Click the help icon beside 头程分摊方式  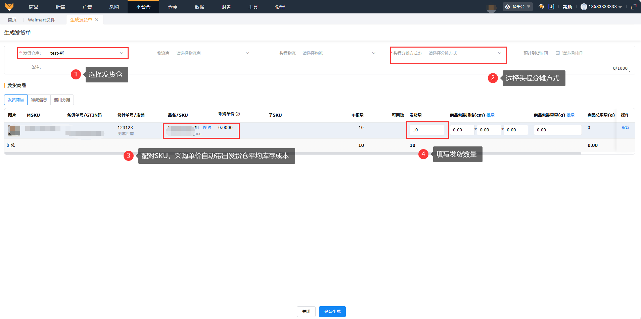(x=420, y=54)
